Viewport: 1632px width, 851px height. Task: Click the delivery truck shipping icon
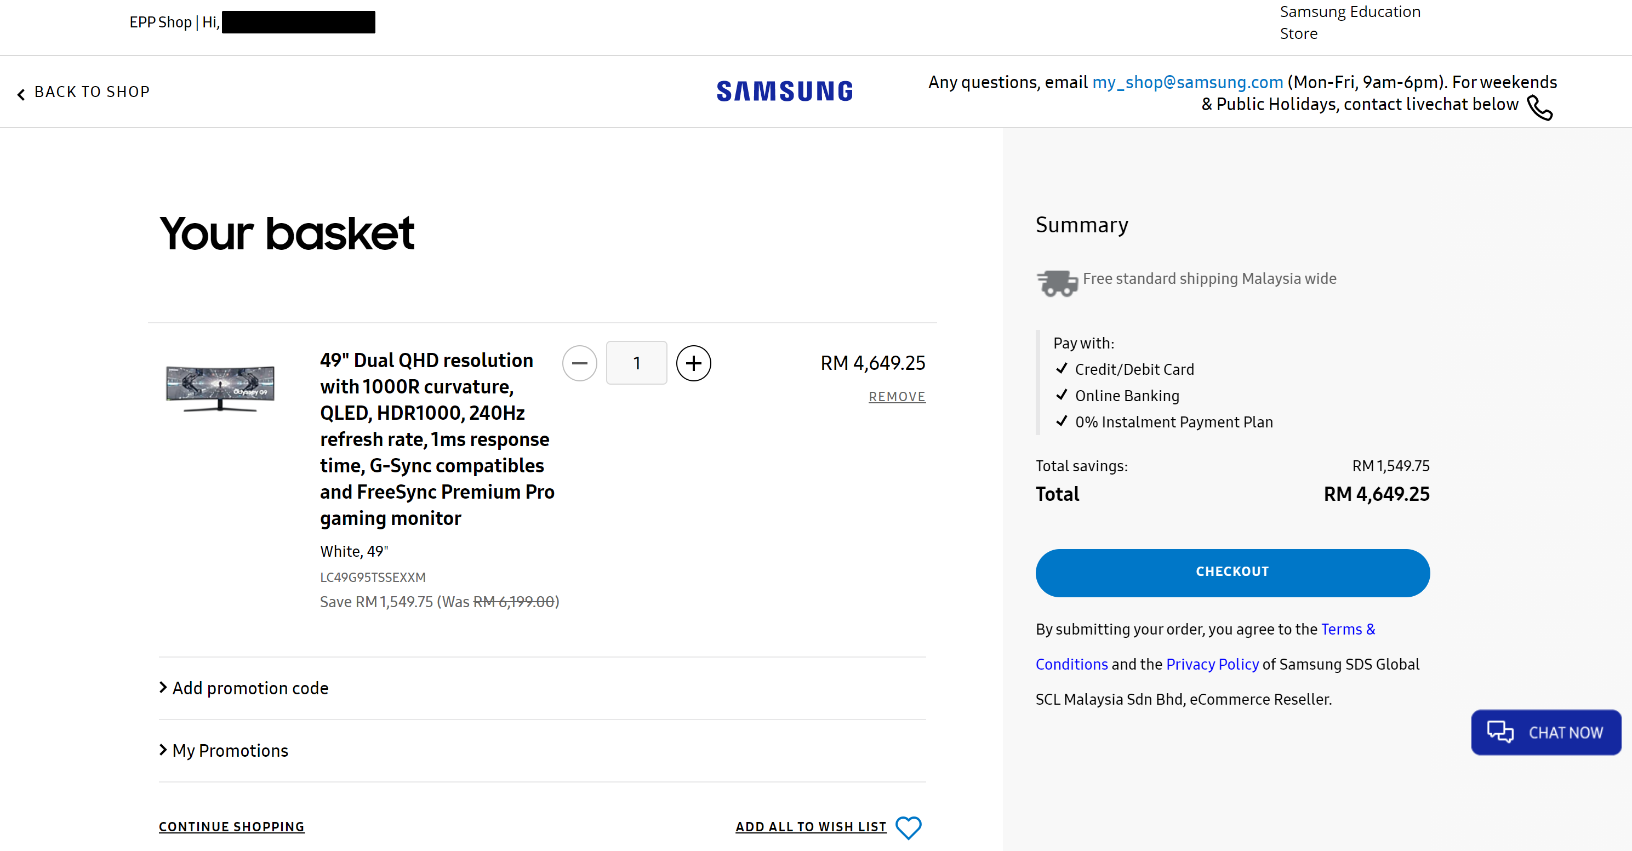(x=1056, y=282)
